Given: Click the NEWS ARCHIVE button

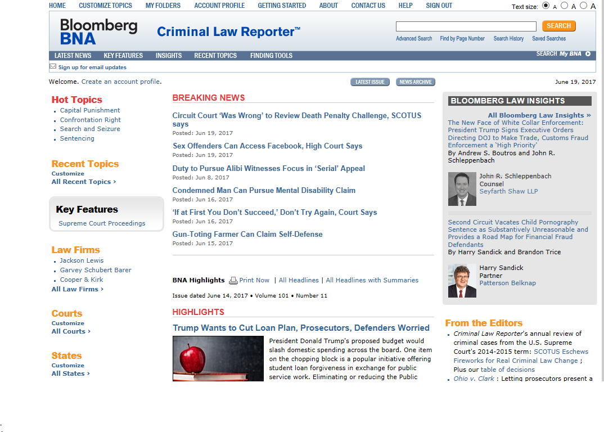Looking at the screenshot, I should tap(415, 82).
